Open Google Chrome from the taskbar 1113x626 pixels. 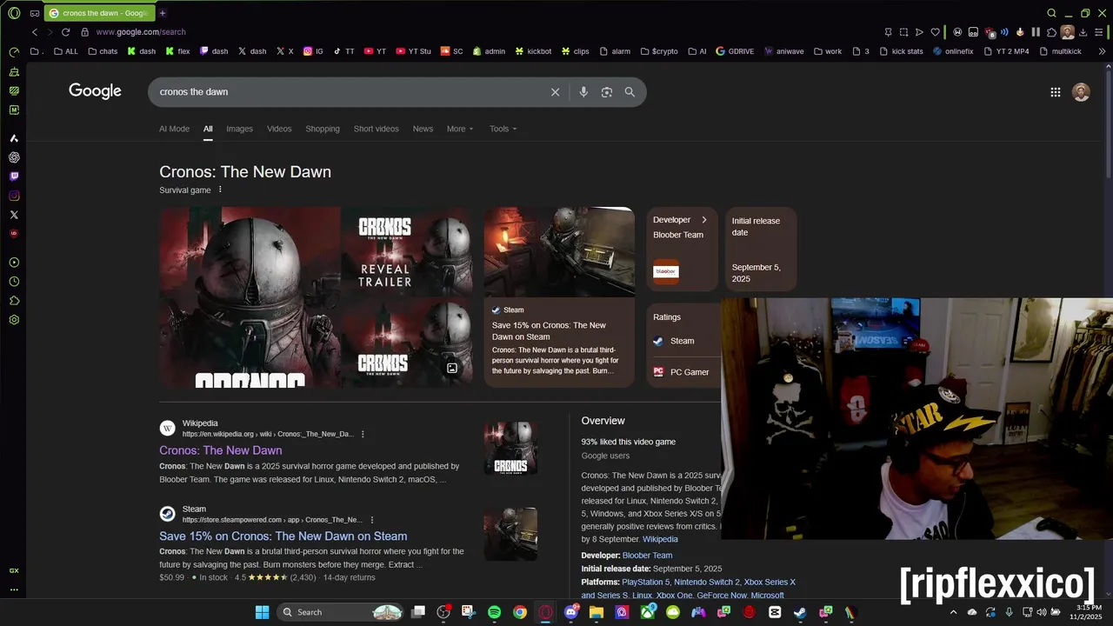[x=519, y=612]
